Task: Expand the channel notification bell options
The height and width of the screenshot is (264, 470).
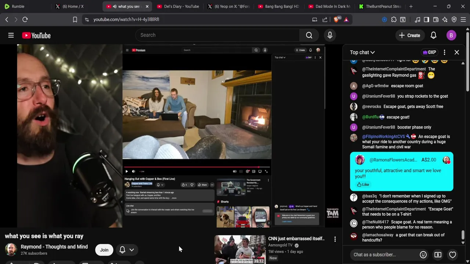Action: pos(127,250)
